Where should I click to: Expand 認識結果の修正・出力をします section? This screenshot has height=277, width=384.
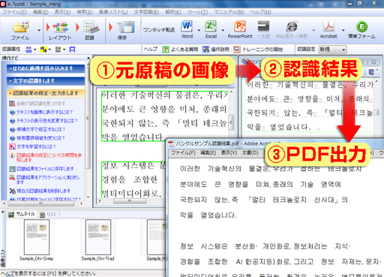[46, 93]
